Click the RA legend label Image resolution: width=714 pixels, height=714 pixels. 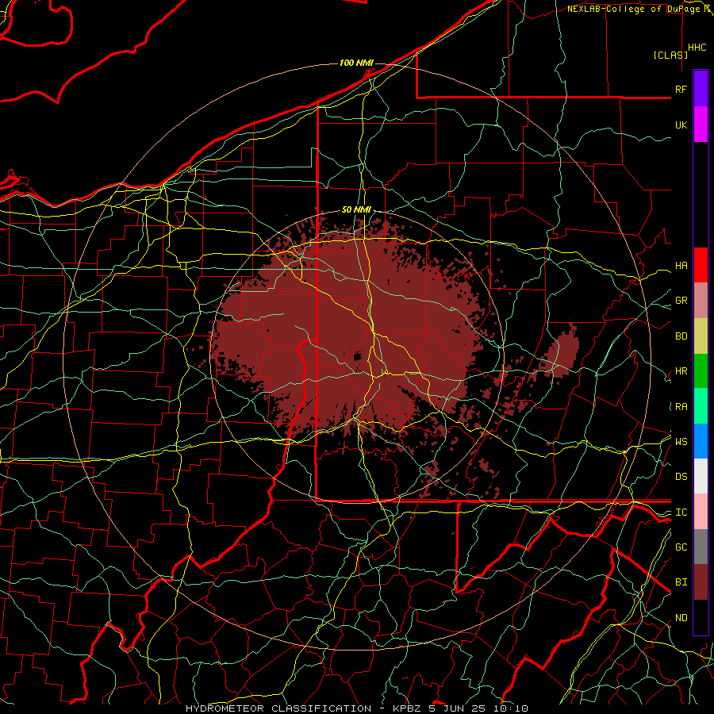click(x=681, y=407)
